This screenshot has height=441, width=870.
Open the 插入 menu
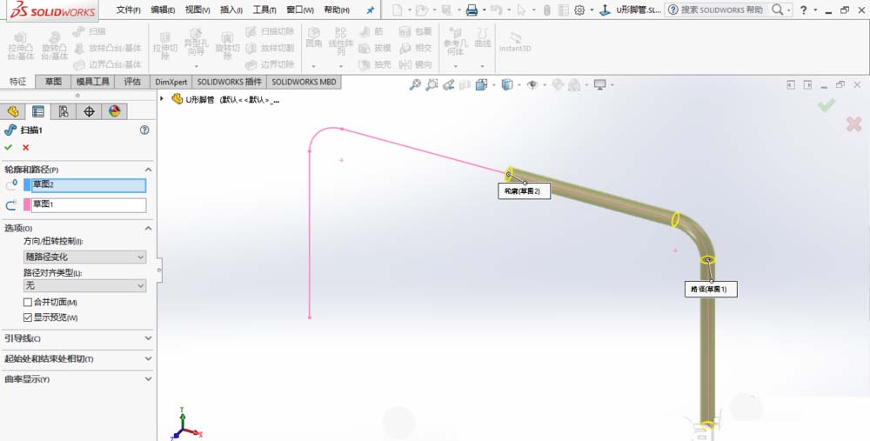coord(231,10)
